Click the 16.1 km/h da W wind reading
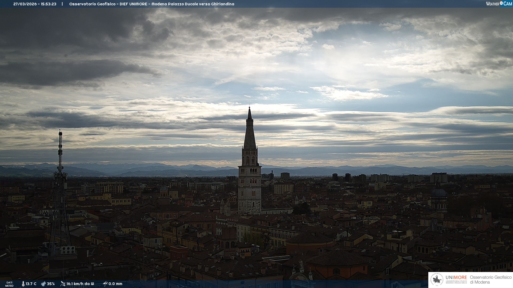 coord(80,284)
